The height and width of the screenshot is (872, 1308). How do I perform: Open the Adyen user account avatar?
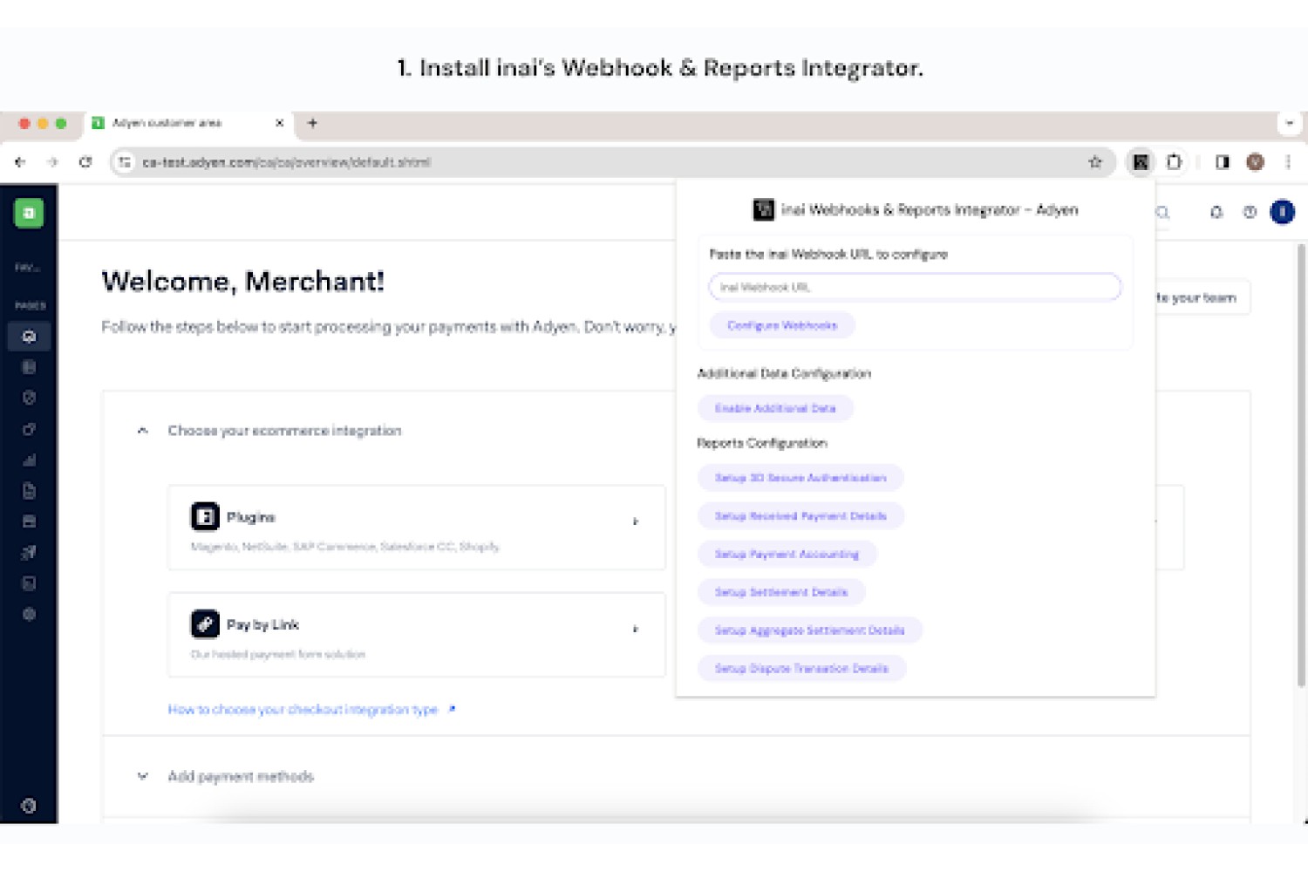coord(1283,212)
